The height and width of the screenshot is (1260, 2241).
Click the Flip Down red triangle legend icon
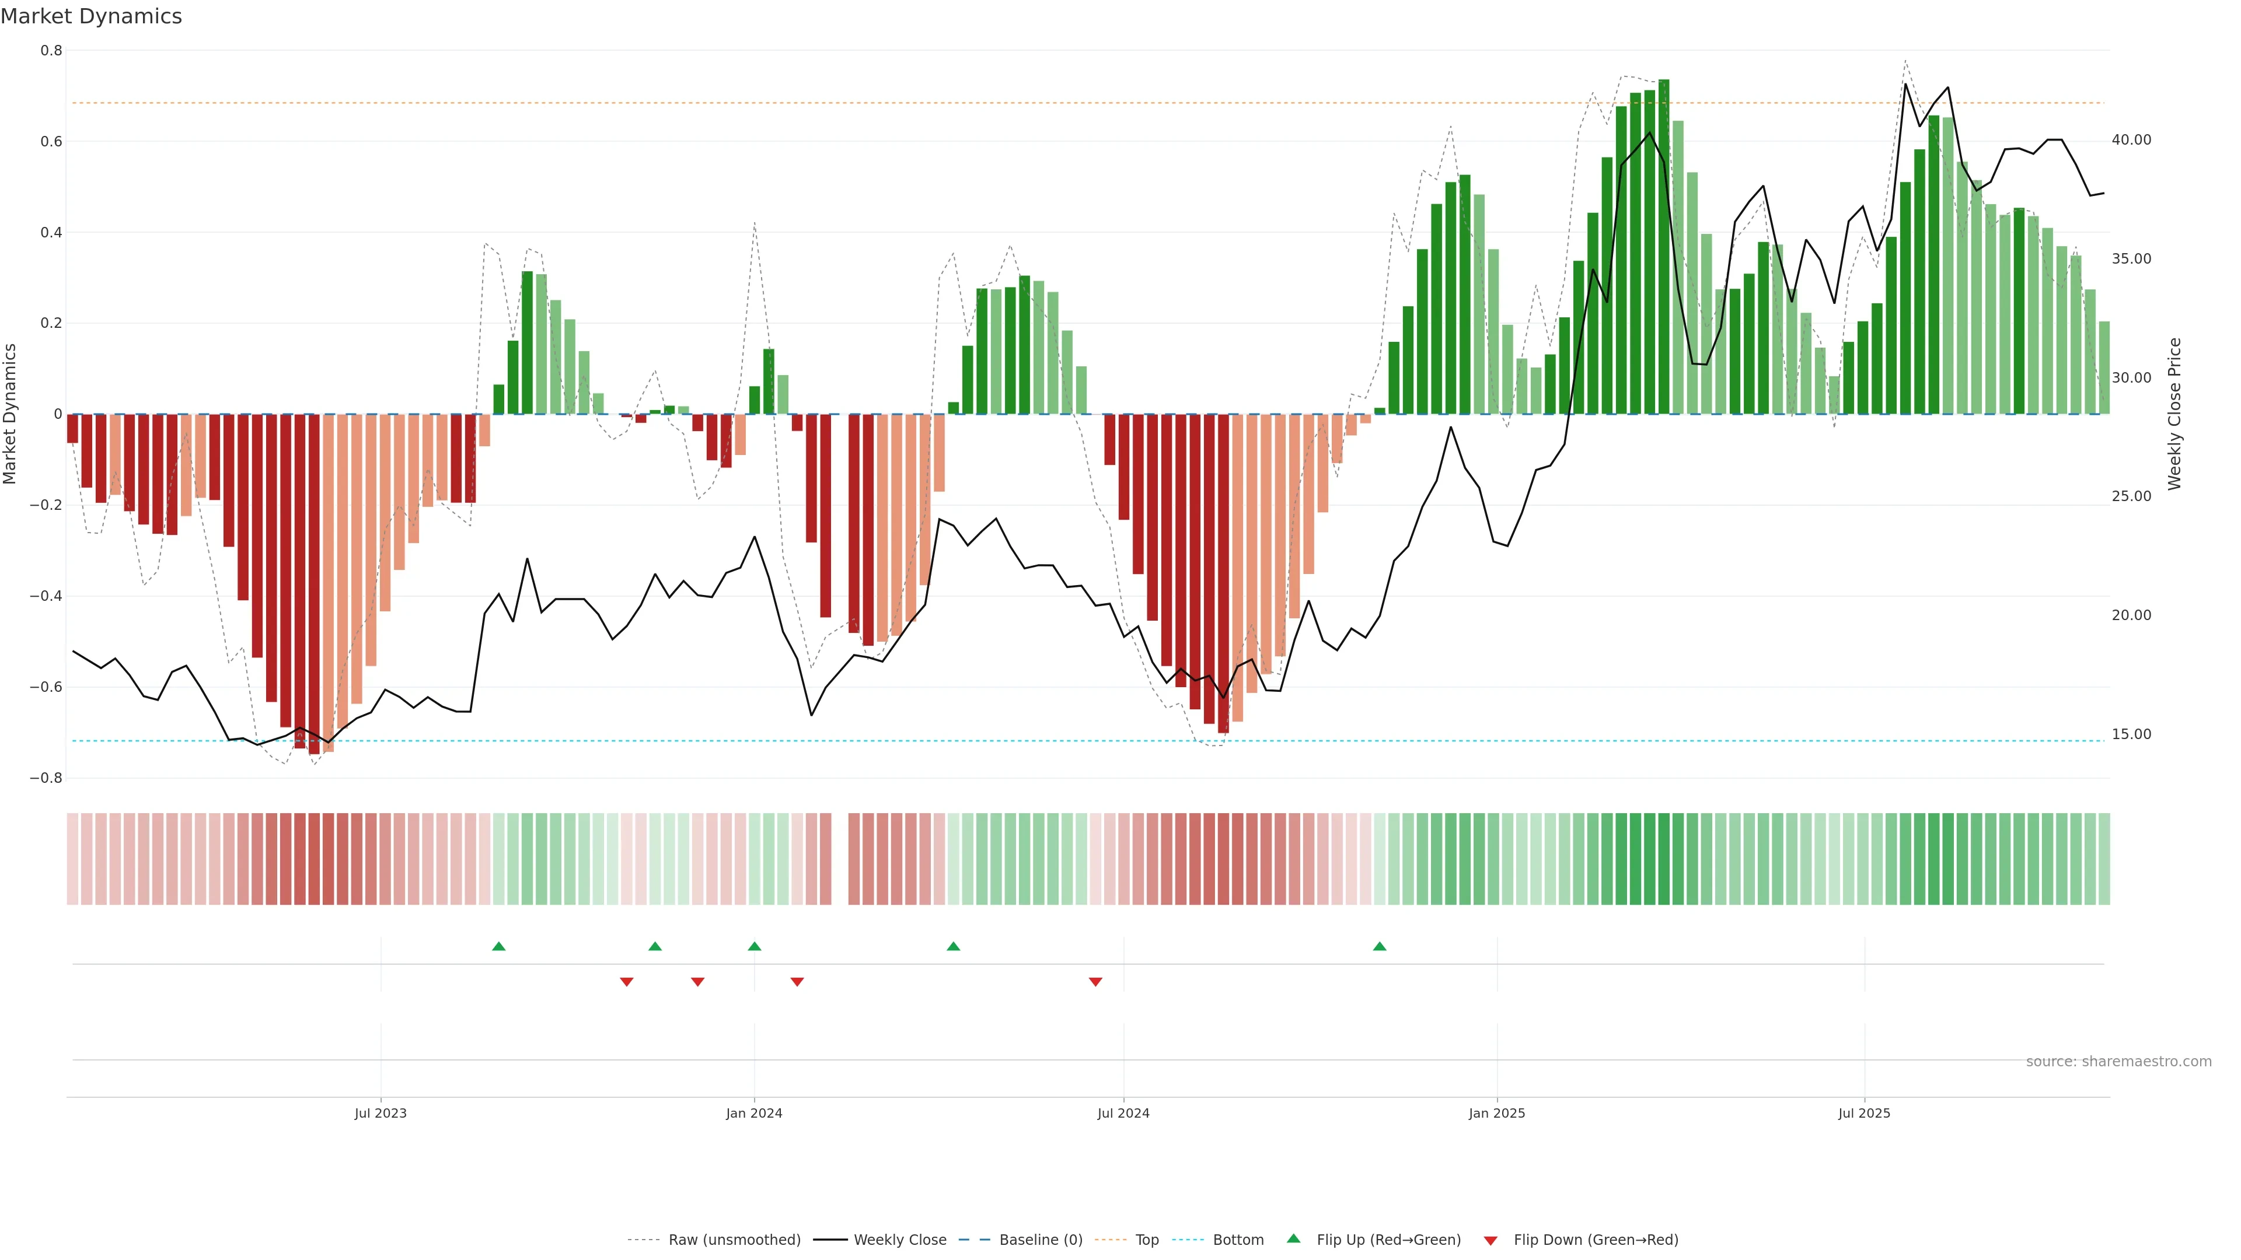(x=1490, y=1240)
